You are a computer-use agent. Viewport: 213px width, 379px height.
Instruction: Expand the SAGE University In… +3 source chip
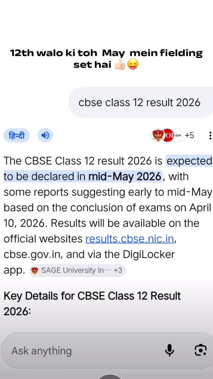click(77, 270)
